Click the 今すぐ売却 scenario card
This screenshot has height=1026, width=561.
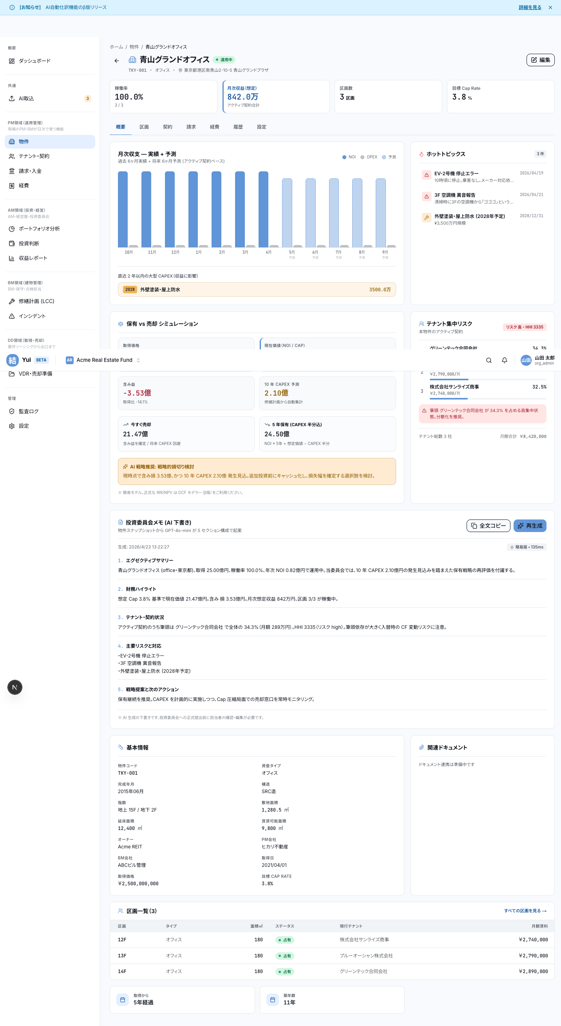pyautogui.click(x=186, y=434)
